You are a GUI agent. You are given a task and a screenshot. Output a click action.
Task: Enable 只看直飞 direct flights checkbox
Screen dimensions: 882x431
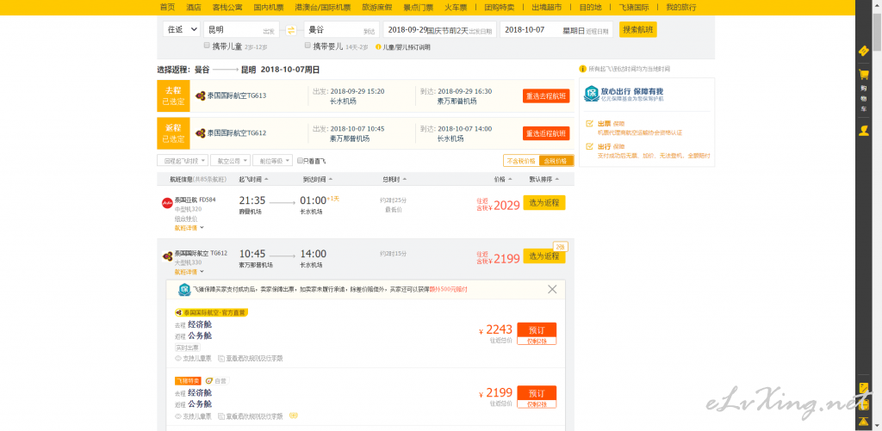coord(300,161)
